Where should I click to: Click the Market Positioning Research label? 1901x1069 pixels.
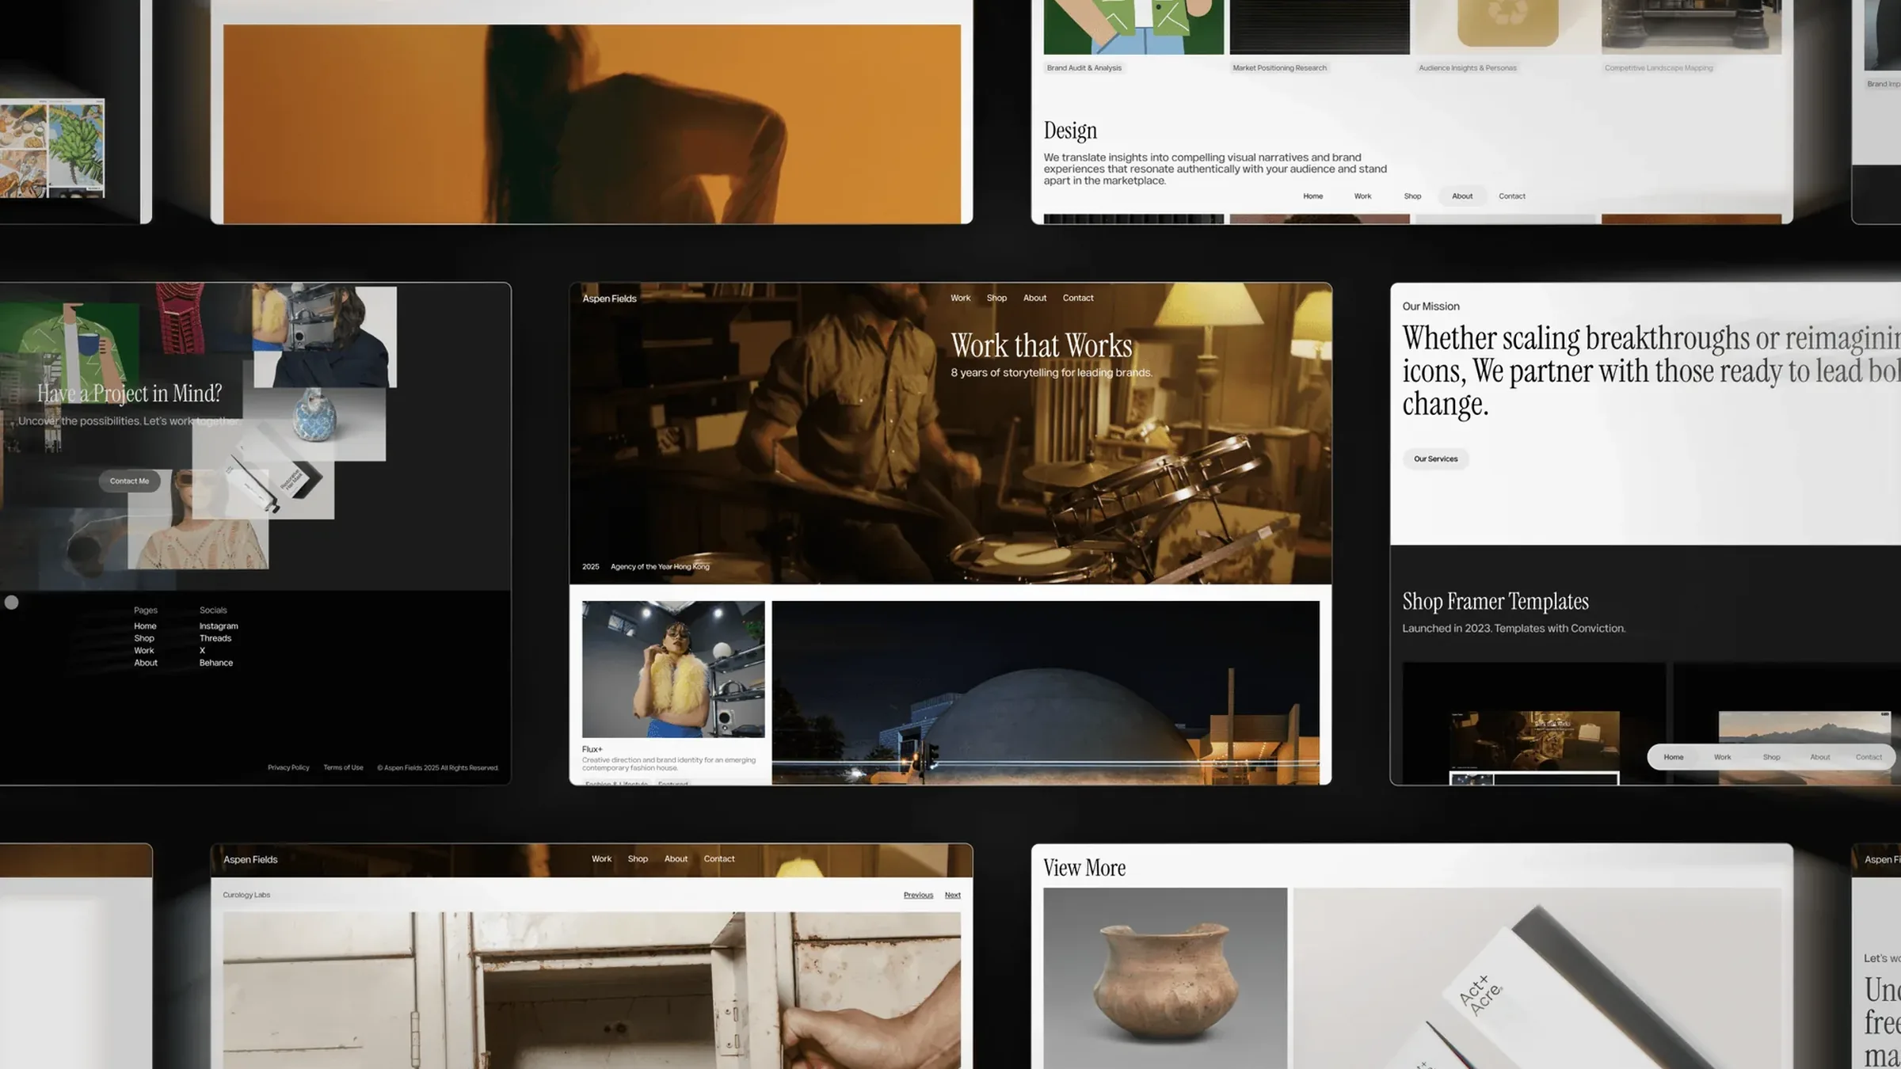tap(1279, 68)
